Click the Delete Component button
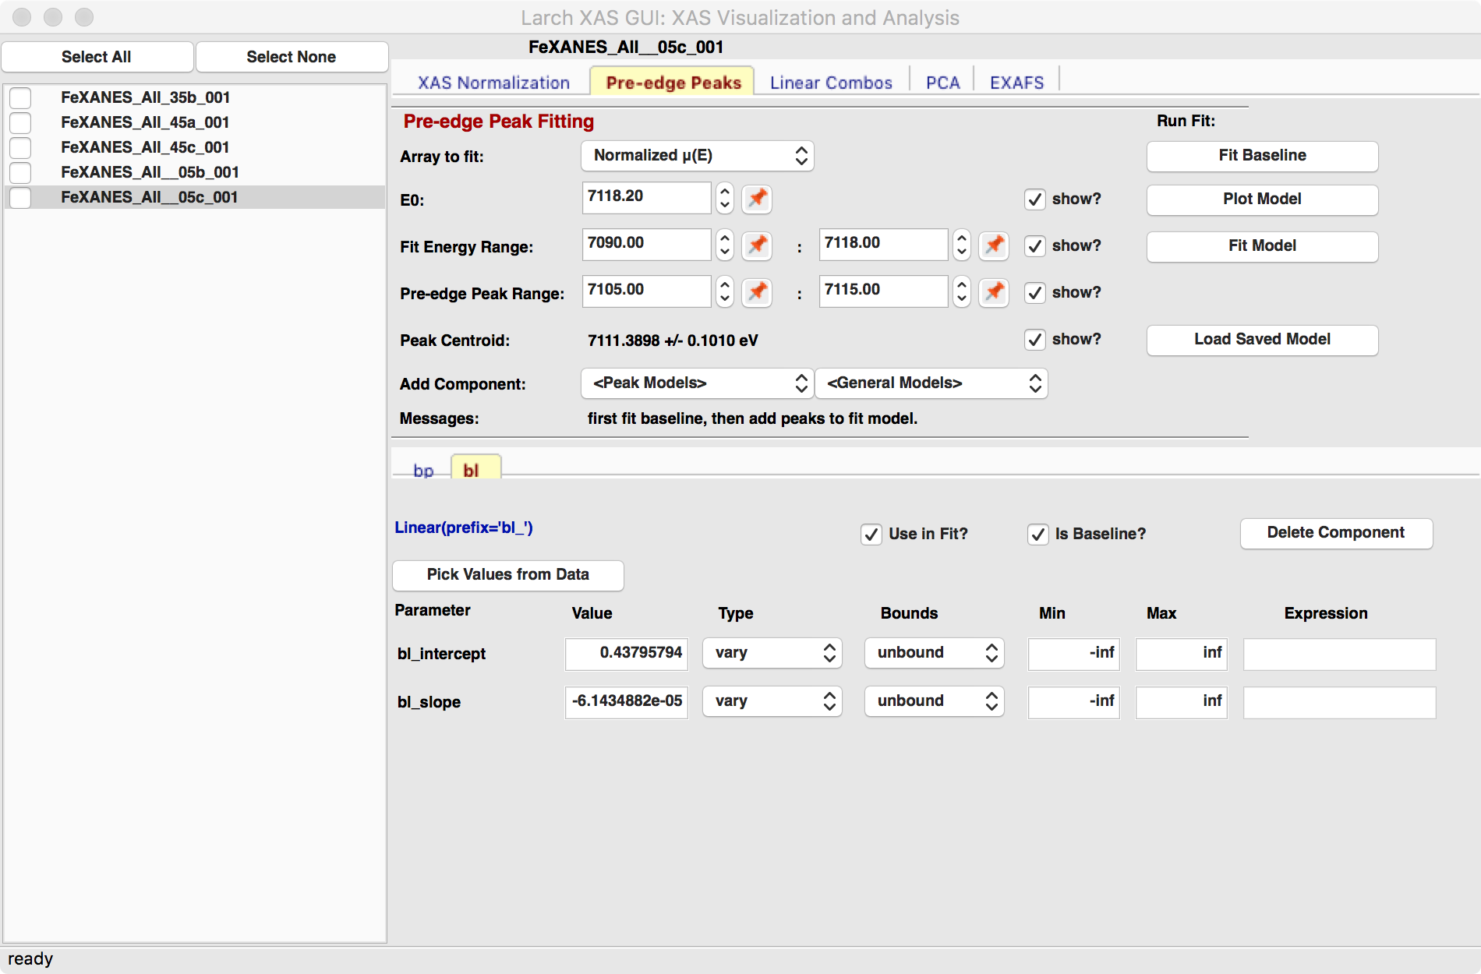Viewport: 1481px width, 974px height. 1335,533
